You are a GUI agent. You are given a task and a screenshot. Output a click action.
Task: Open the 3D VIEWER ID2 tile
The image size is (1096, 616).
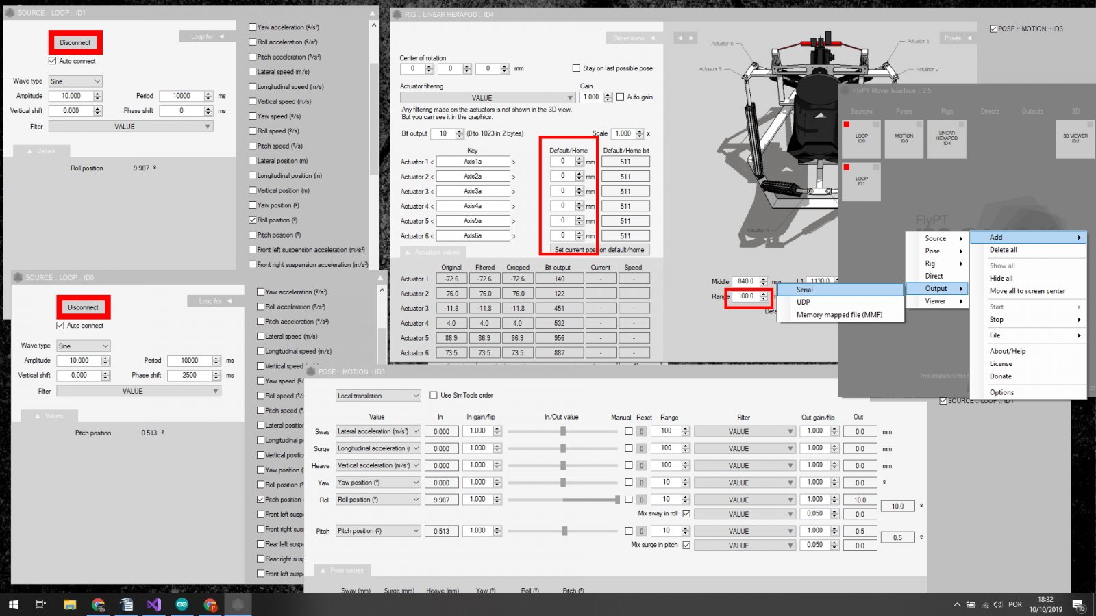coord(1075,139)
